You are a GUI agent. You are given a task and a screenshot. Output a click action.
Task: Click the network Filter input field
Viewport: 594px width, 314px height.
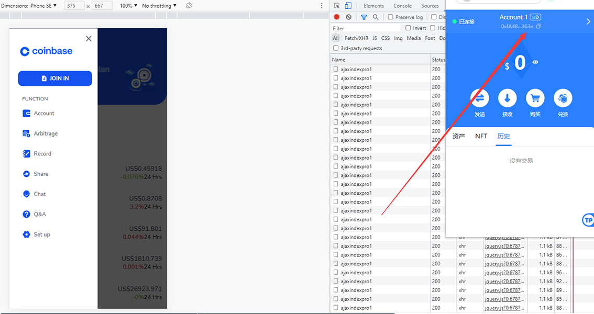[365, 28]
